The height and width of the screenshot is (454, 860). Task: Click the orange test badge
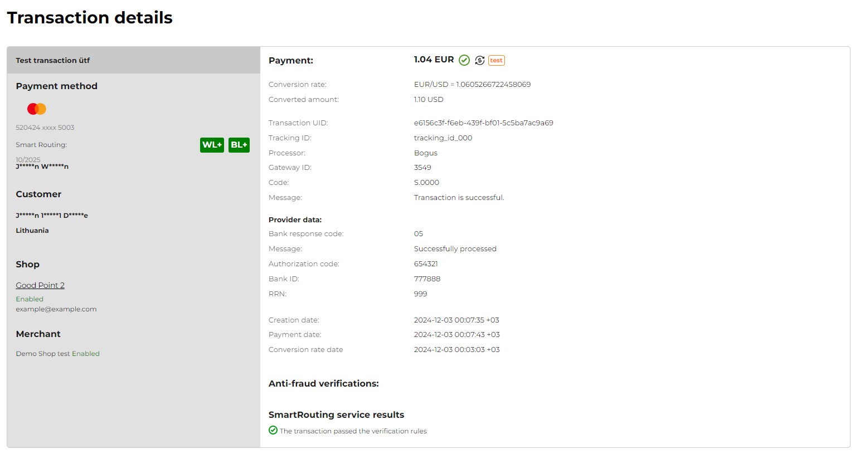pos(496,60)
